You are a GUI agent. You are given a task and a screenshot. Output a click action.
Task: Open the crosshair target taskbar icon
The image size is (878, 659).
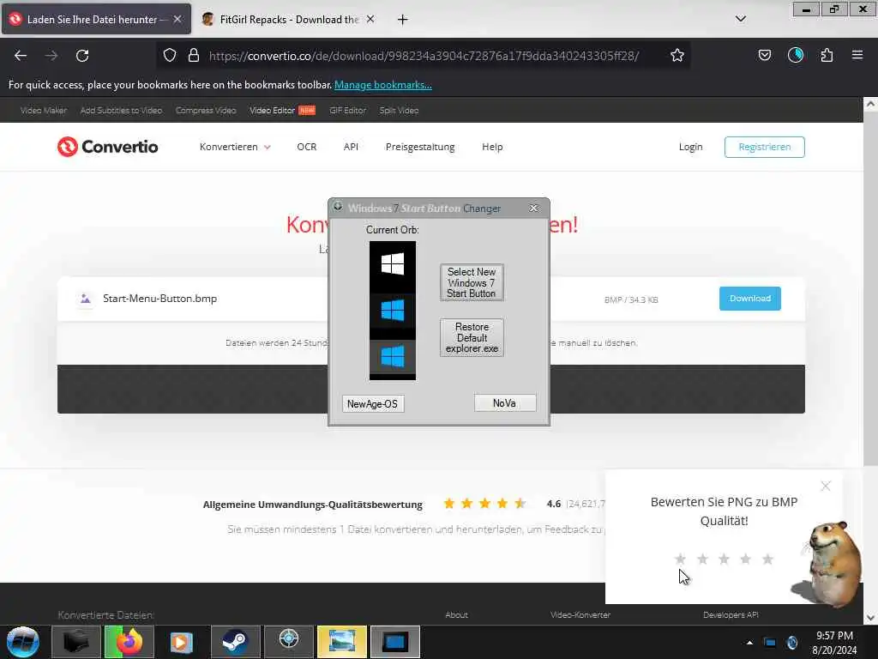(x=288, y=642)
